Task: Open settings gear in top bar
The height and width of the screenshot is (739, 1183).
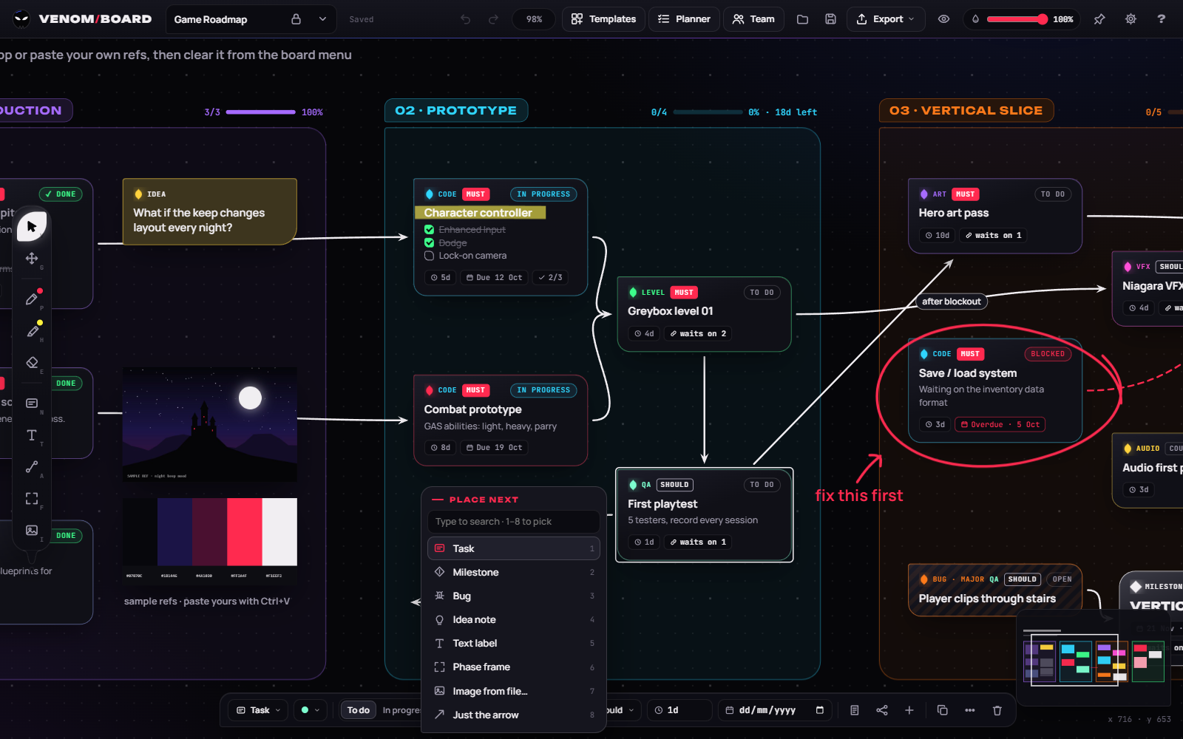Action: click(x=1131, y=19)
